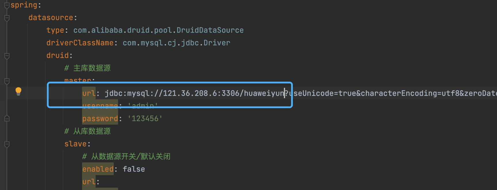Viewport: 497px width, 190px height.
Task: Click the huaweiyun database name
Action: click(x=264, y=93)
